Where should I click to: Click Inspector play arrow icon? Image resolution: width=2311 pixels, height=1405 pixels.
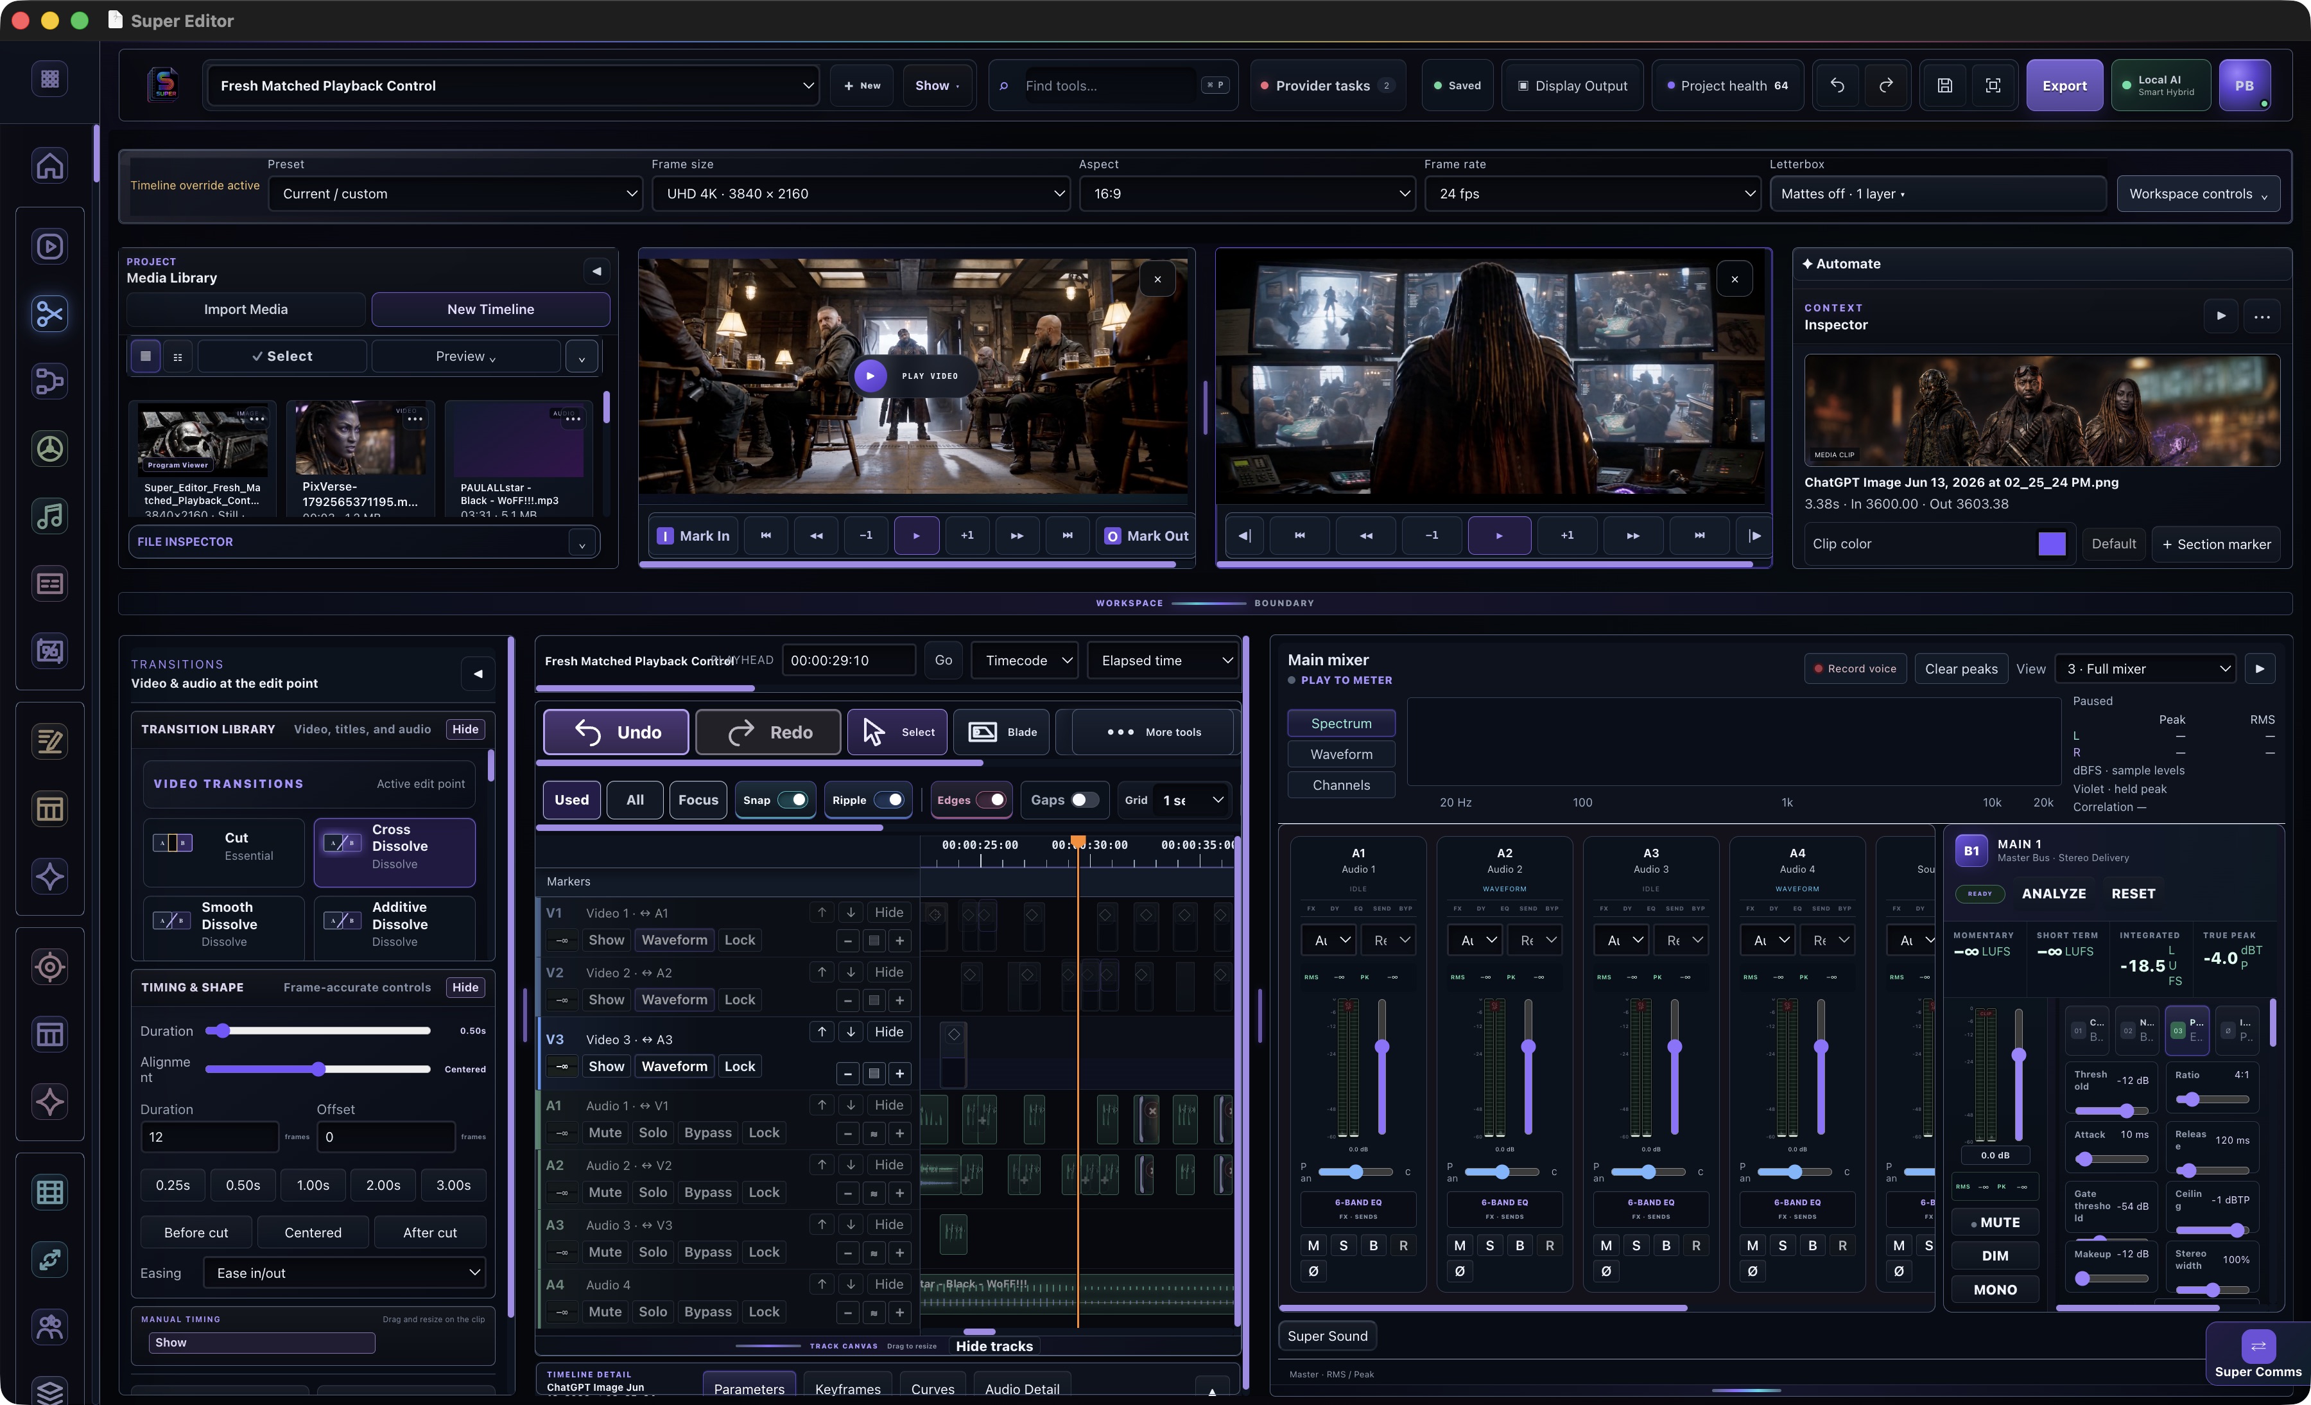click(2221, 316)
